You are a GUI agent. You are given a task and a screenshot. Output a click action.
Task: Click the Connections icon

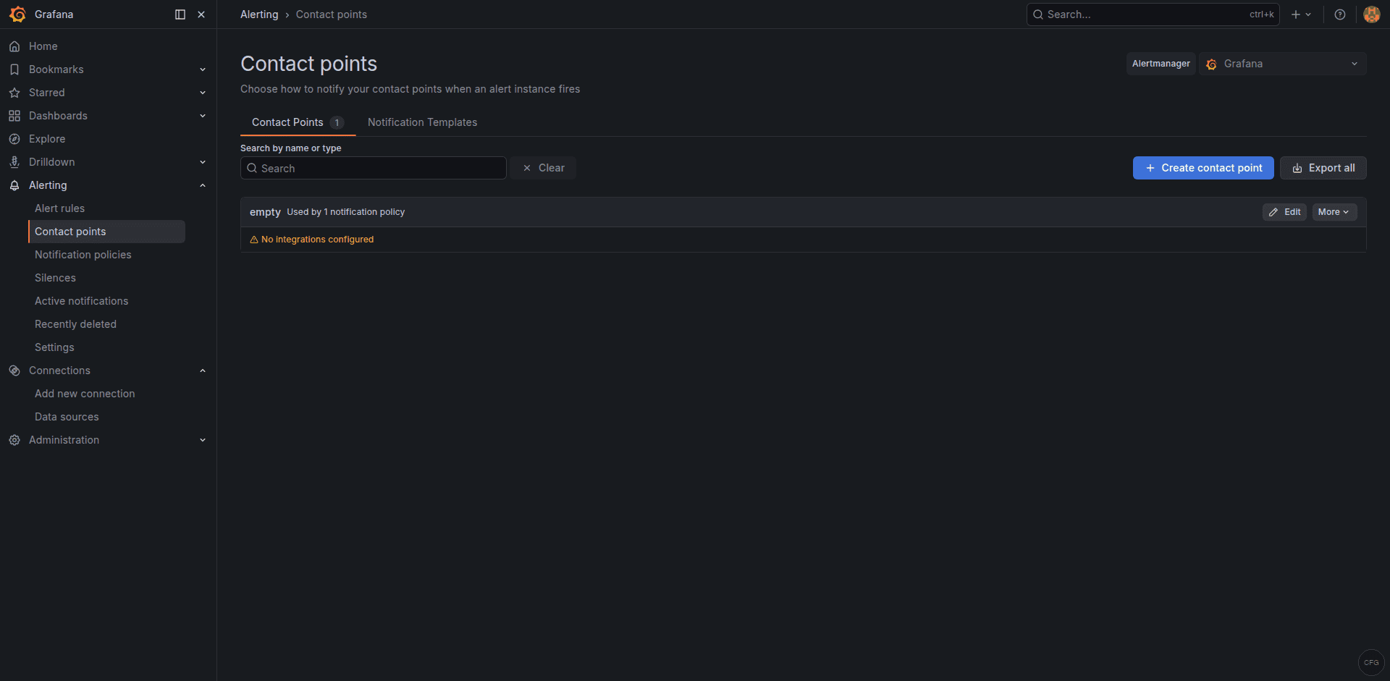pyautogui.click(x=14, y=370)
